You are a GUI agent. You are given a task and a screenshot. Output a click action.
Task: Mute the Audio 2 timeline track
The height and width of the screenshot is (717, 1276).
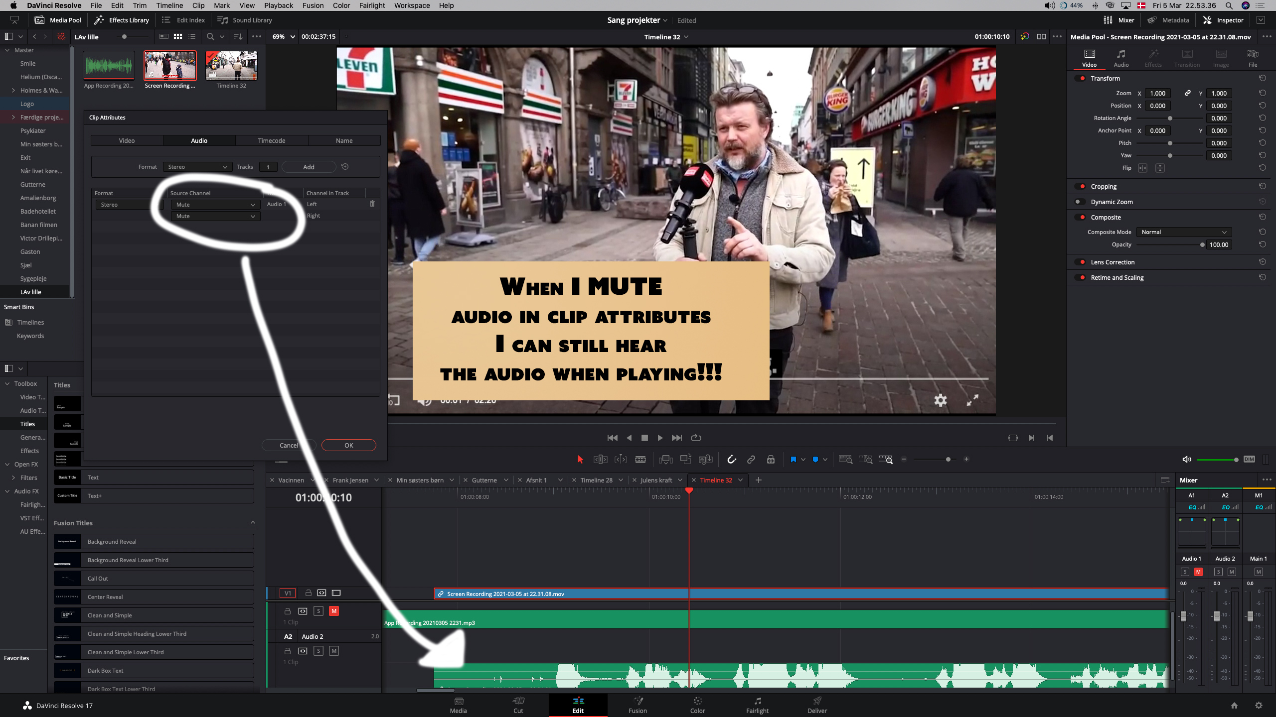334,651
